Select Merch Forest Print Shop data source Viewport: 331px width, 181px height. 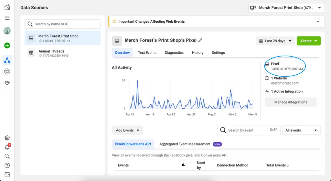click(62, 38)
